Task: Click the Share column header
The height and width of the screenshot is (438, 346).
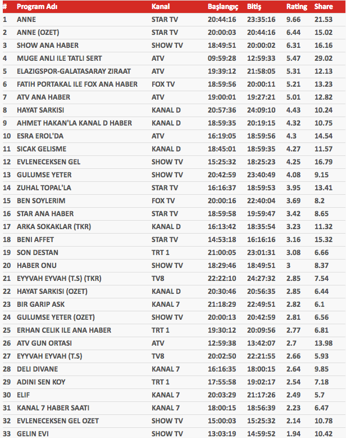Action: pos(323,7)
